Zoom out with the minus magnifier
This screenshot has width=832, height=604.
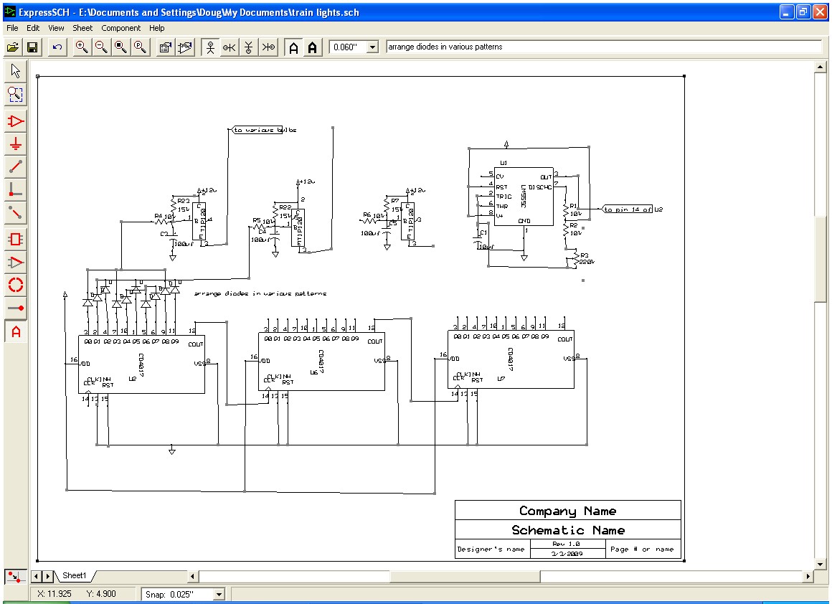pyautogui.click(x=101, y=47)
